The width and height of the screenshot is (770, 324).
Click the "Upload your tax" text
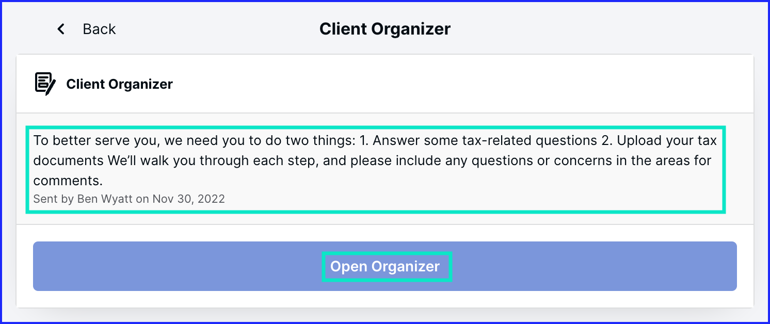[667, 140]
